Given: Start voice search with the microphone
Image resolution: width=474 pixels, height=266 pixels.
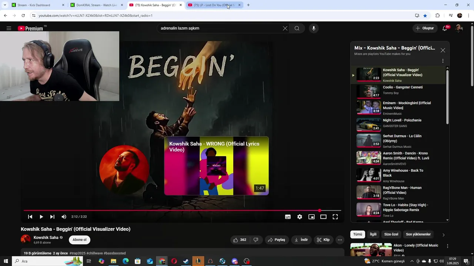Looking at the screenshot, I should pyautogui.click(x=314, y=28).
